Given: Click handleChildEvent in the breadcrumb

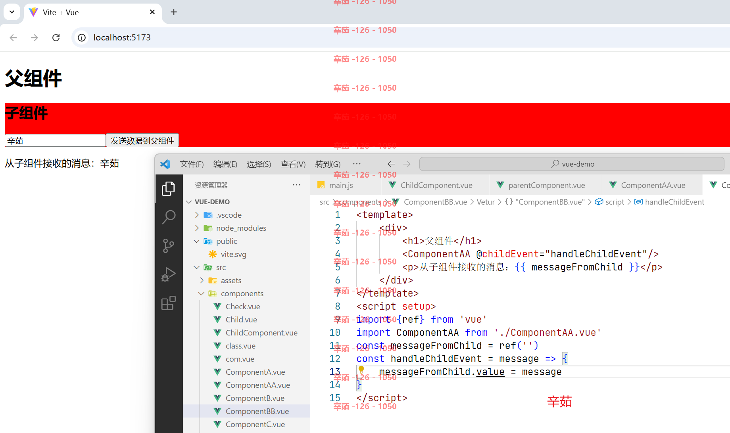Looking at the screenshot, I should 674,202.
